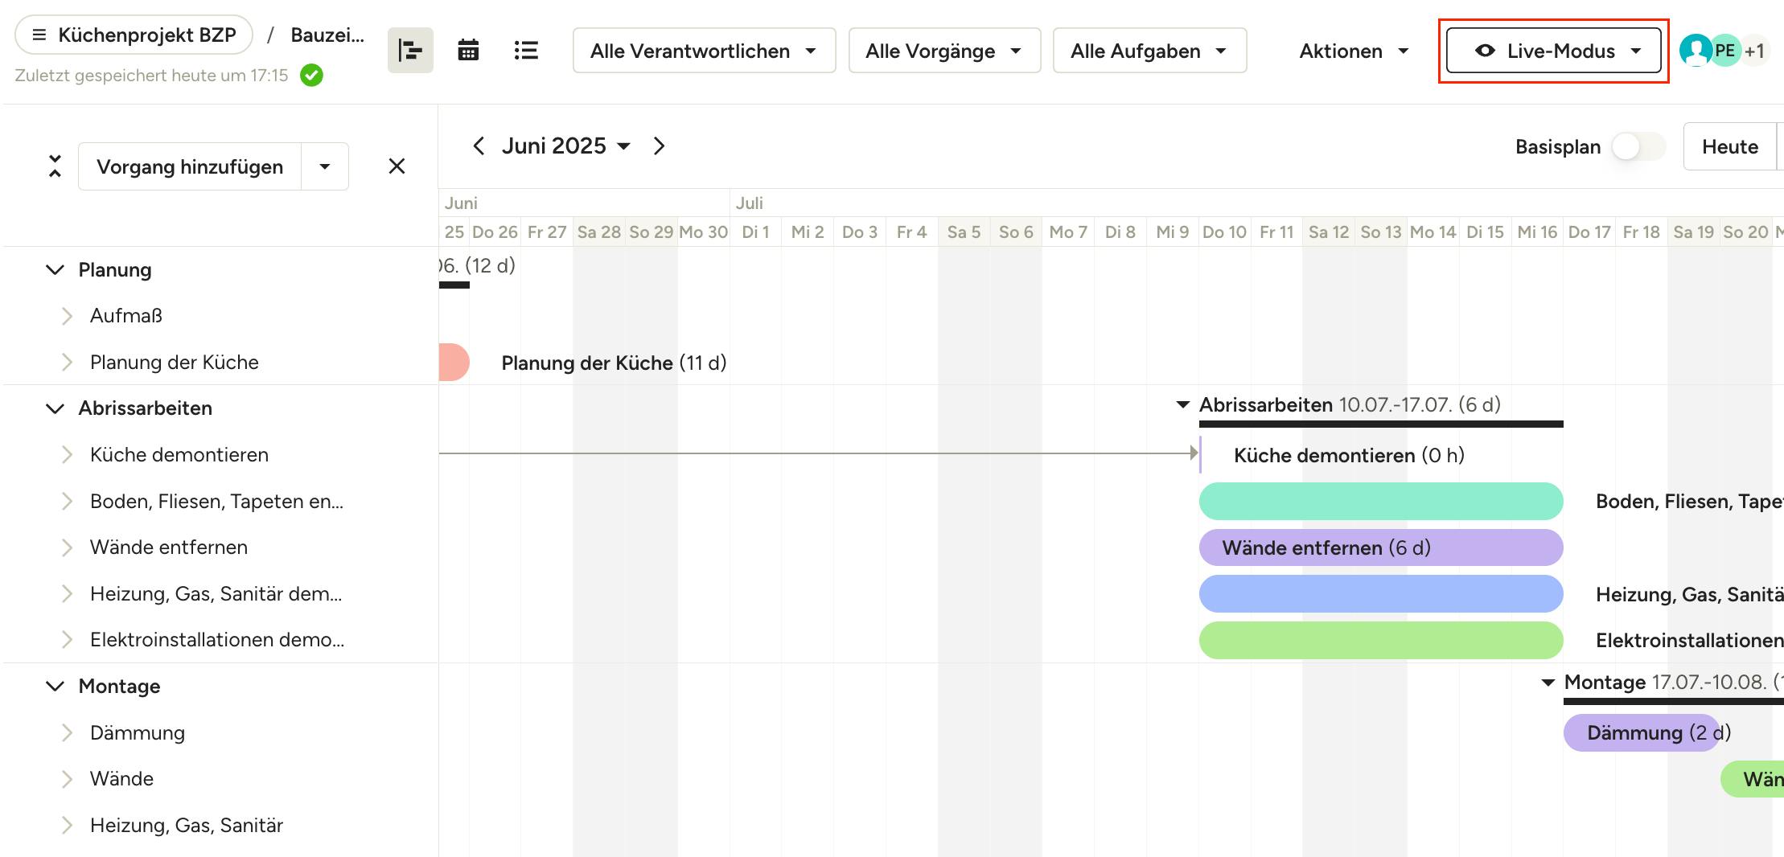Open the Aktionen menu
Screen dimensions: 1784x857
click(1354, 51)
